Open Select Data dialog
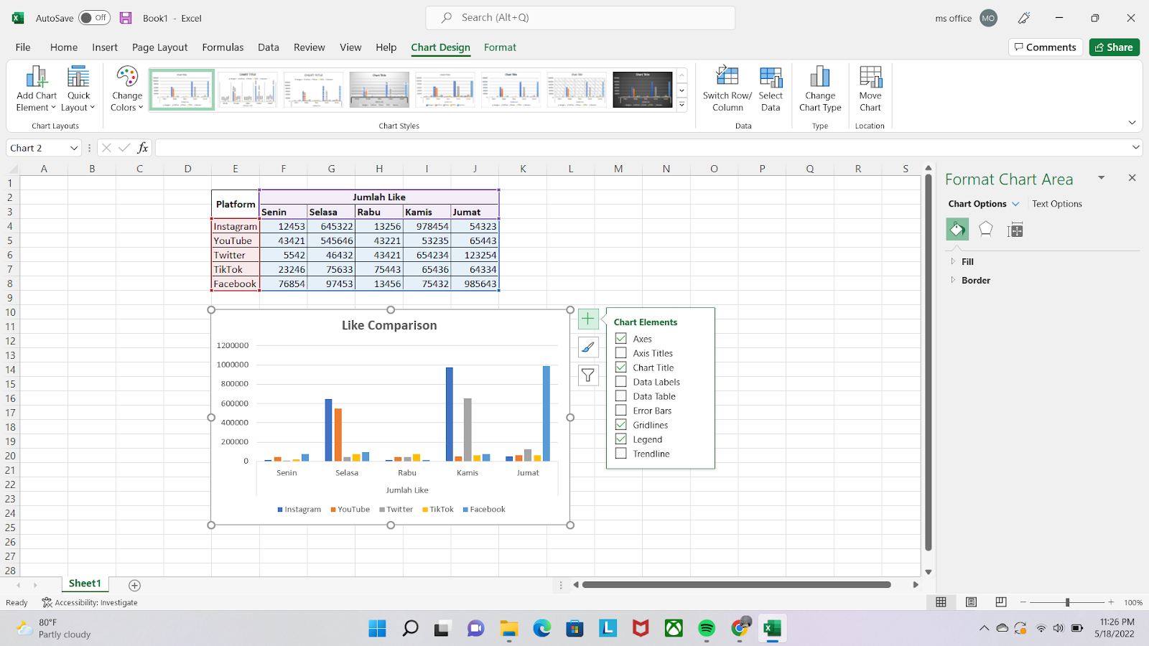Screen dimensions: 1149x646 tap(771, 88)
